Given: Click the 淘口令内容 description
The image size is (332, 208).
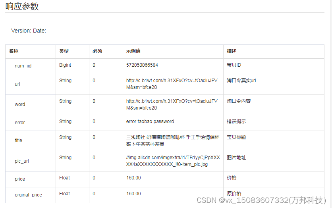Looking at the screenshot, I should click(x=239, y=101).
